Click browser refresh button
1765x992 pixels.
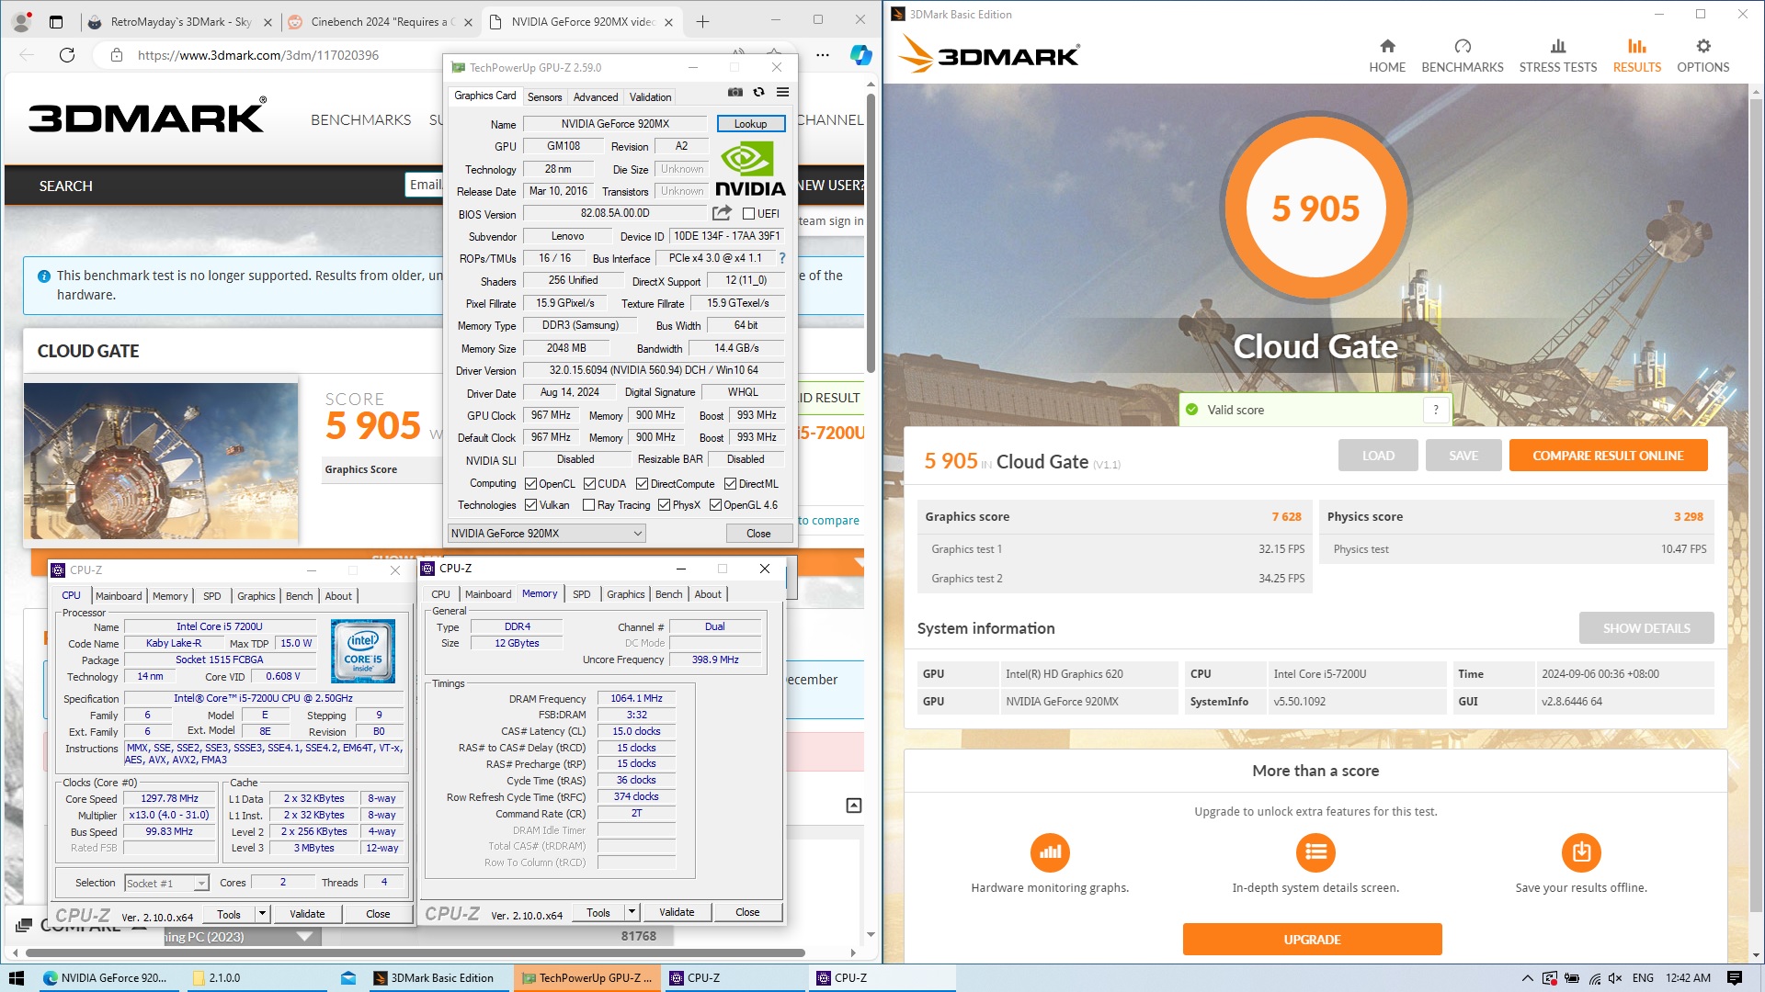point(67,55)
